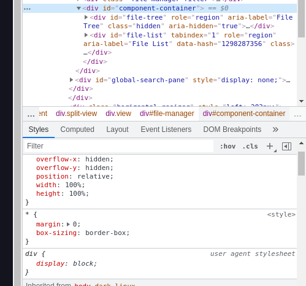
Task: Show more tabs with the double chevron
Action: pos(275,129)
